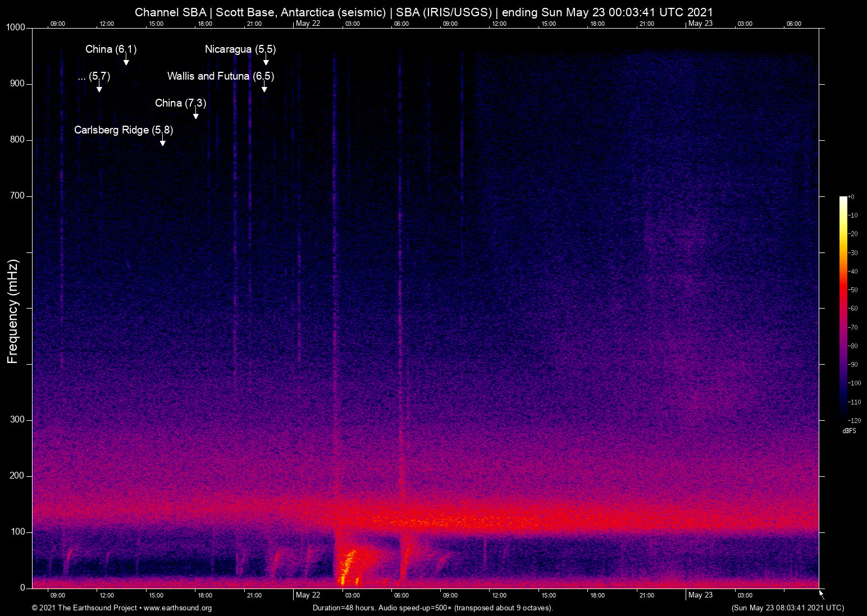The height and width of the screenshot is (616, 867).
Task: Click the arrow beneath Carlsberg Ridge (5.8)
Action: [163, 141]
